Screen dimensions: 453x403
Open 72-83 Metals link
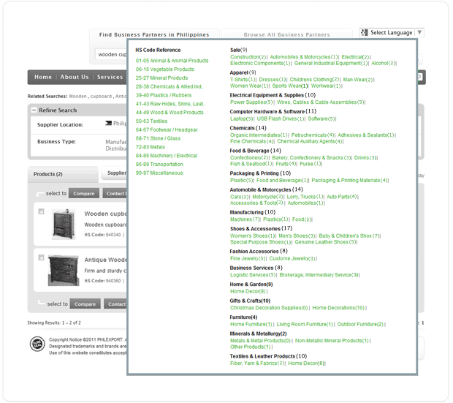click(151, 147)
